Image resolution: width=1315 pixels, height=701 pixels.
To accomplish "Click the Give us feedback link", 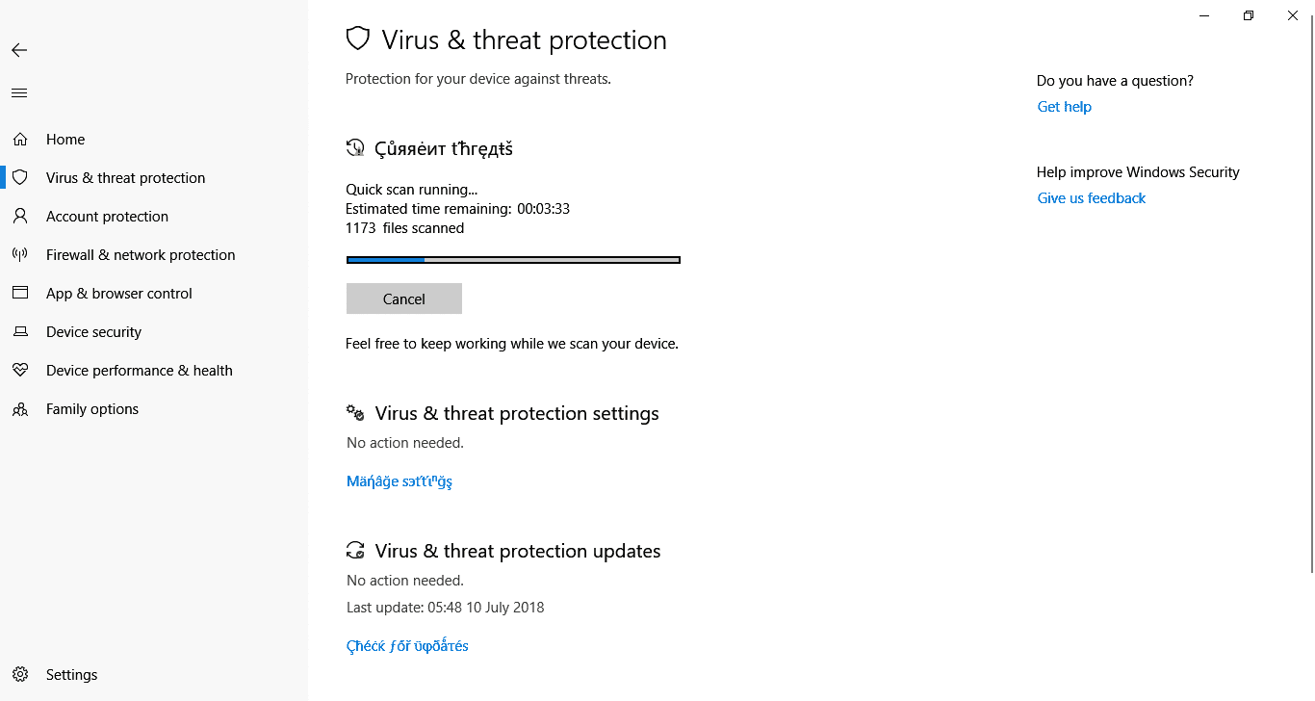I will (x=1091, y=198).
